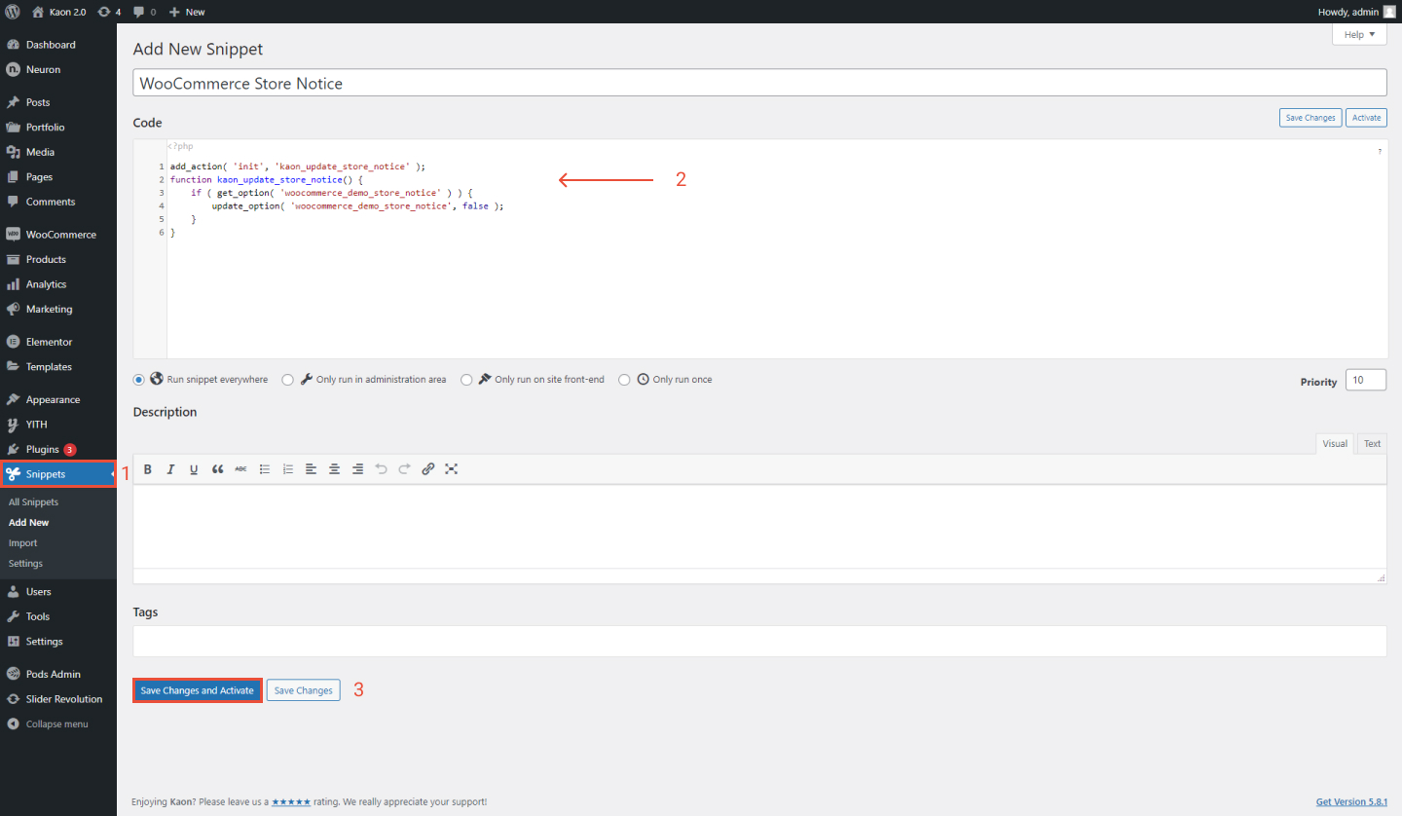
Task: Click into the Tags input field
Action: (x=759, y=642)
